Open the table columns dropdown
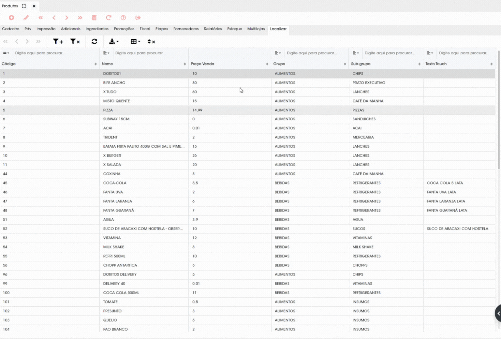This screenshot has height=339, width=501. coord(135,41)
